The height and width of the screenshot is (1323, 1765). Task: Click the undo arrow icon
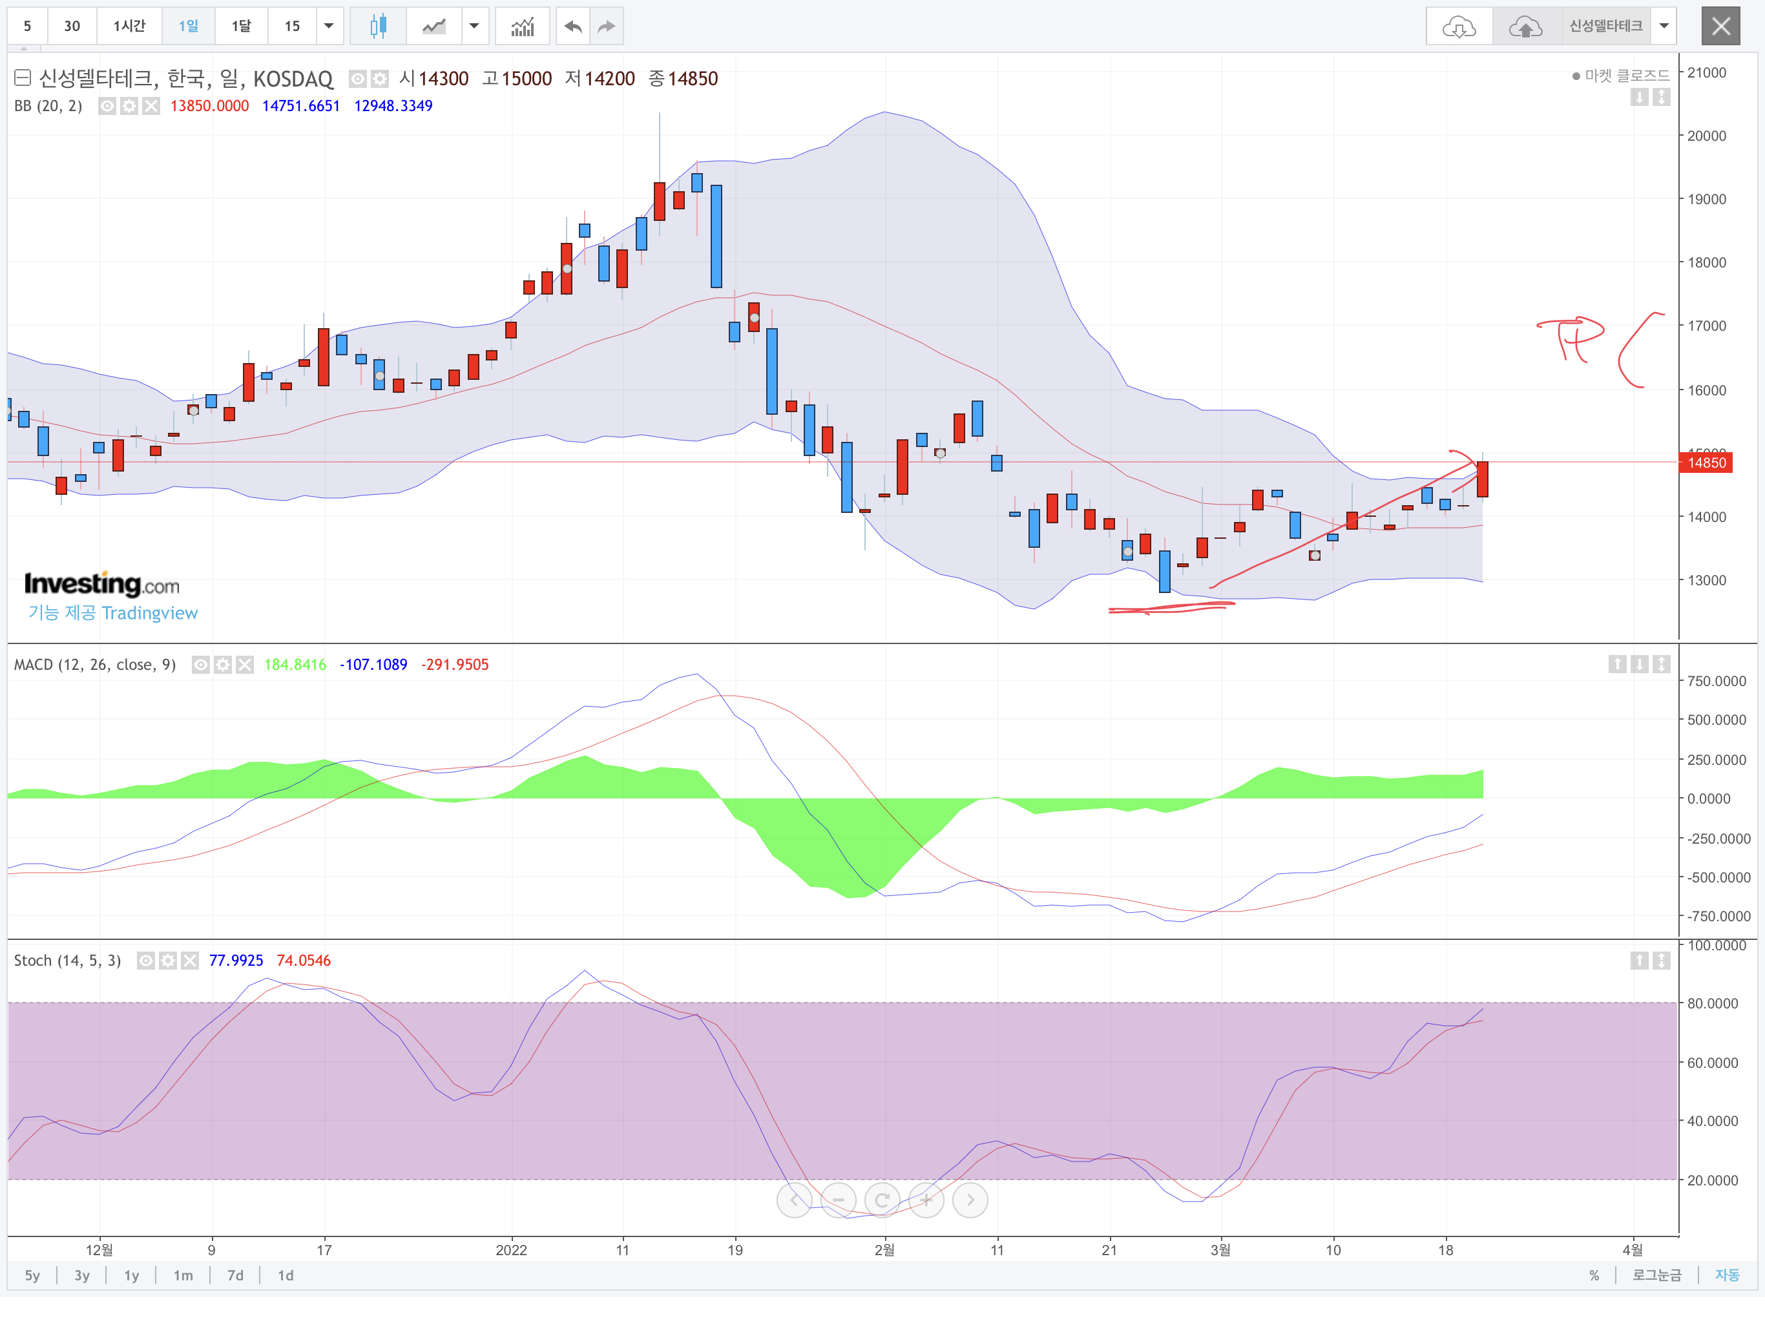click(x=573, y=26)
